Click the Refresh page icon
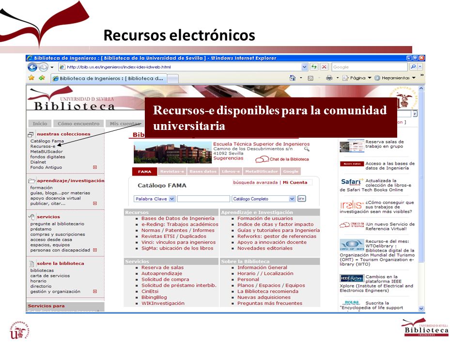This screenshot has width=465, height=349. click(314, 67)
